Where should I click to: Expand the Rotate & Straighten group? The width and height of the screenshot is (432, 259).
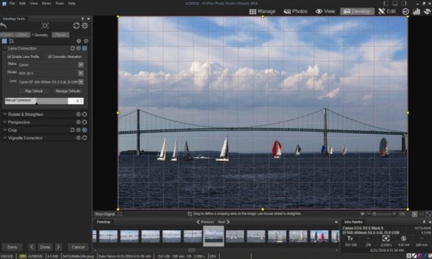point(5,114)
